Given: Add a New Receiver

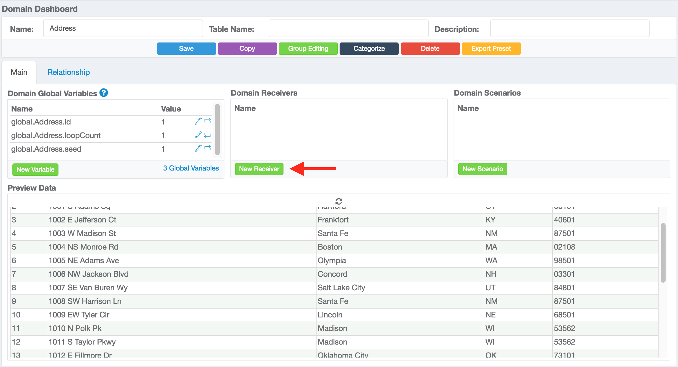Looking at the screenshot, I should pos(259,169).
